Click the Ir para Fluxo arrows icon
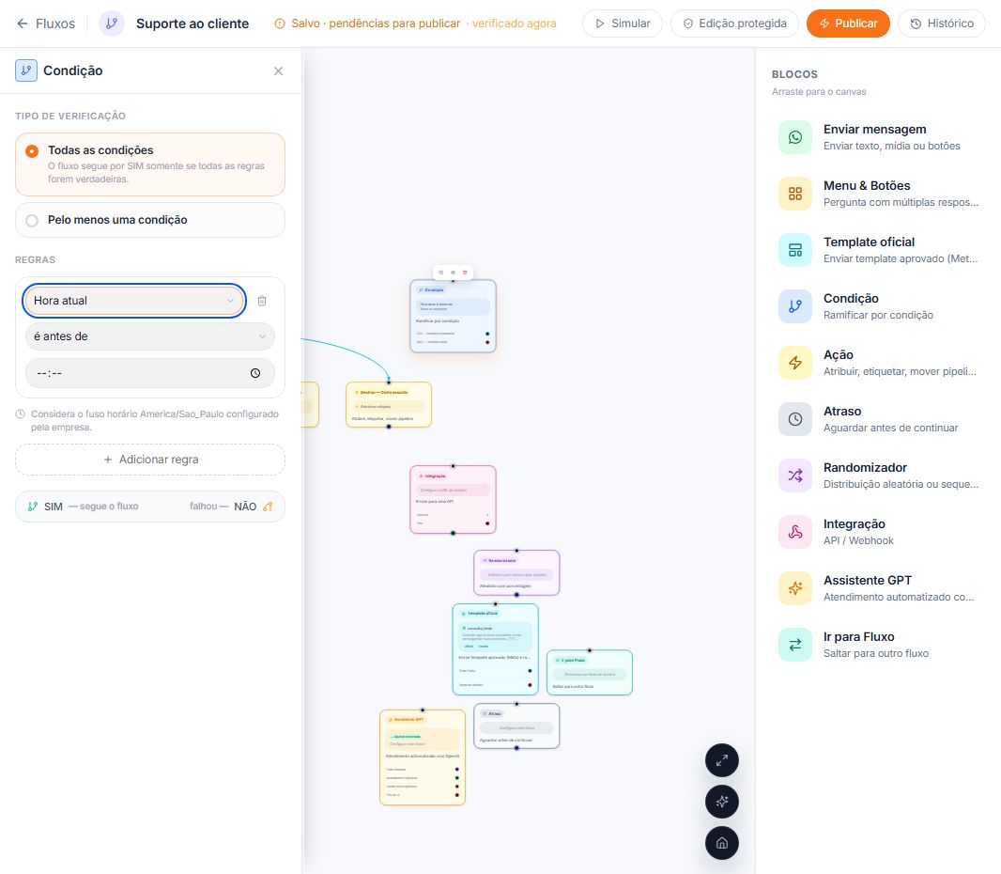Screen dimensions: 1001x874 [x=794, y=645]
